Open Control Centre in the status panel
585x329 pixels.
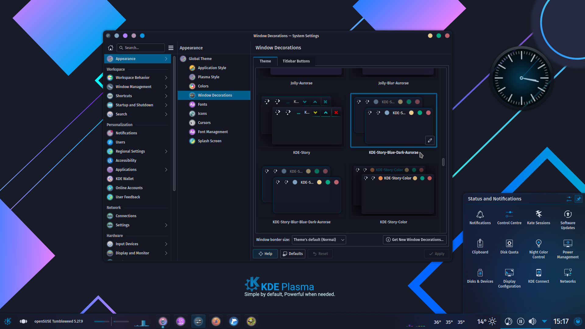pos(509,218)
